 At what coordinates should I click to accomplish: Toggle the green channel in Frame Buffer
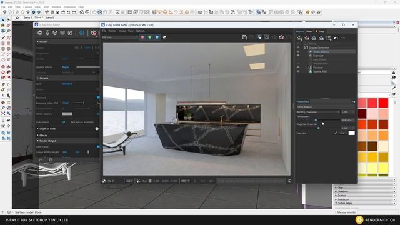pyautogui.click(x=150, y=37)
